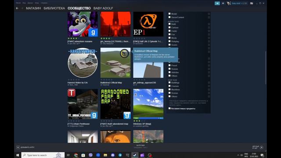Switch to Big Picture mode icon
This screenshot has height=158, width=281.
pos(252,3)
